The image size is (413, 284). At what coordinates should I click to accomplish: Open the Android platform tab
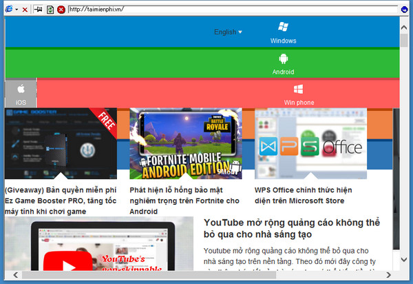point(283,64)
